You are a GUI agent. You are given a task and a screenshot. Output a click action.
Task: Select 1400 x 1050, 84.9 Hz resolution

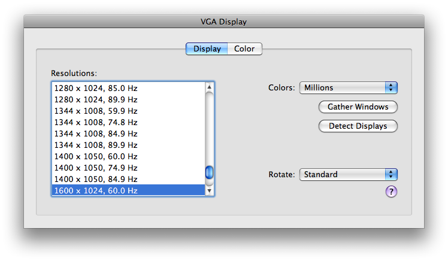tap(129, 179)
